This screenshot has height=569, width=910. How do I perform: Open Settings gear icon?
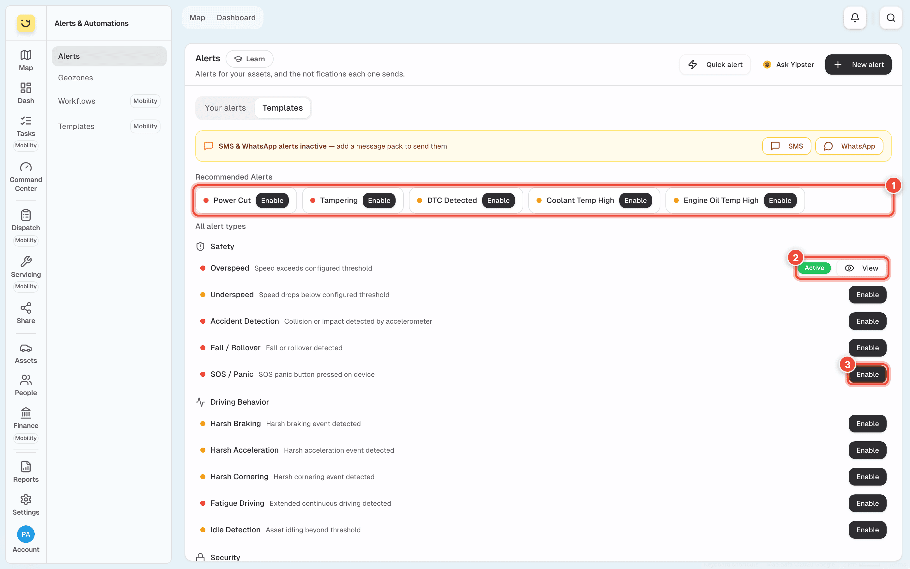tap(26, 505)
